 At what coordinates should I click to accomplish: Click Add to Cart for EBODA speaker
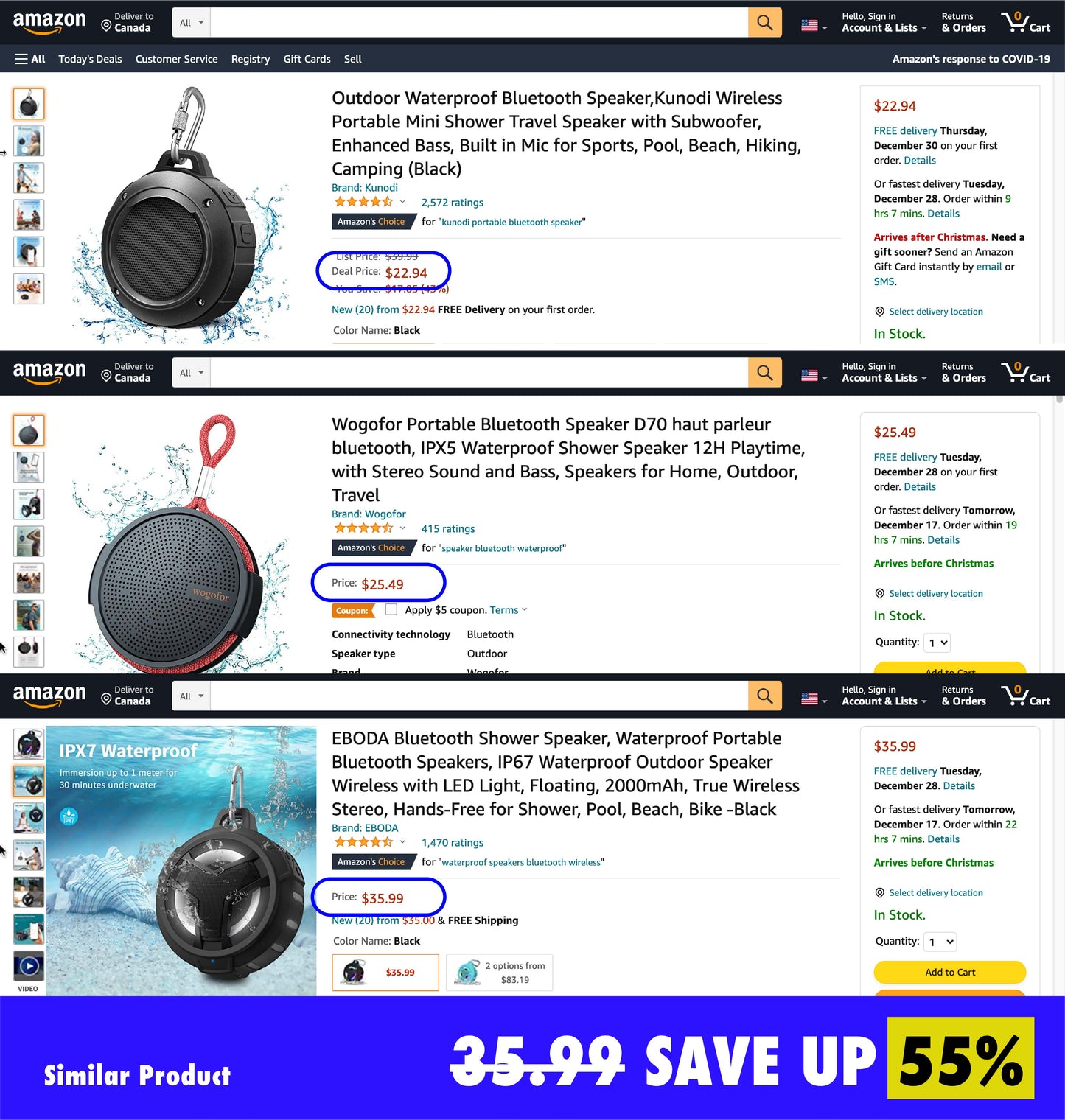[950, 972]
